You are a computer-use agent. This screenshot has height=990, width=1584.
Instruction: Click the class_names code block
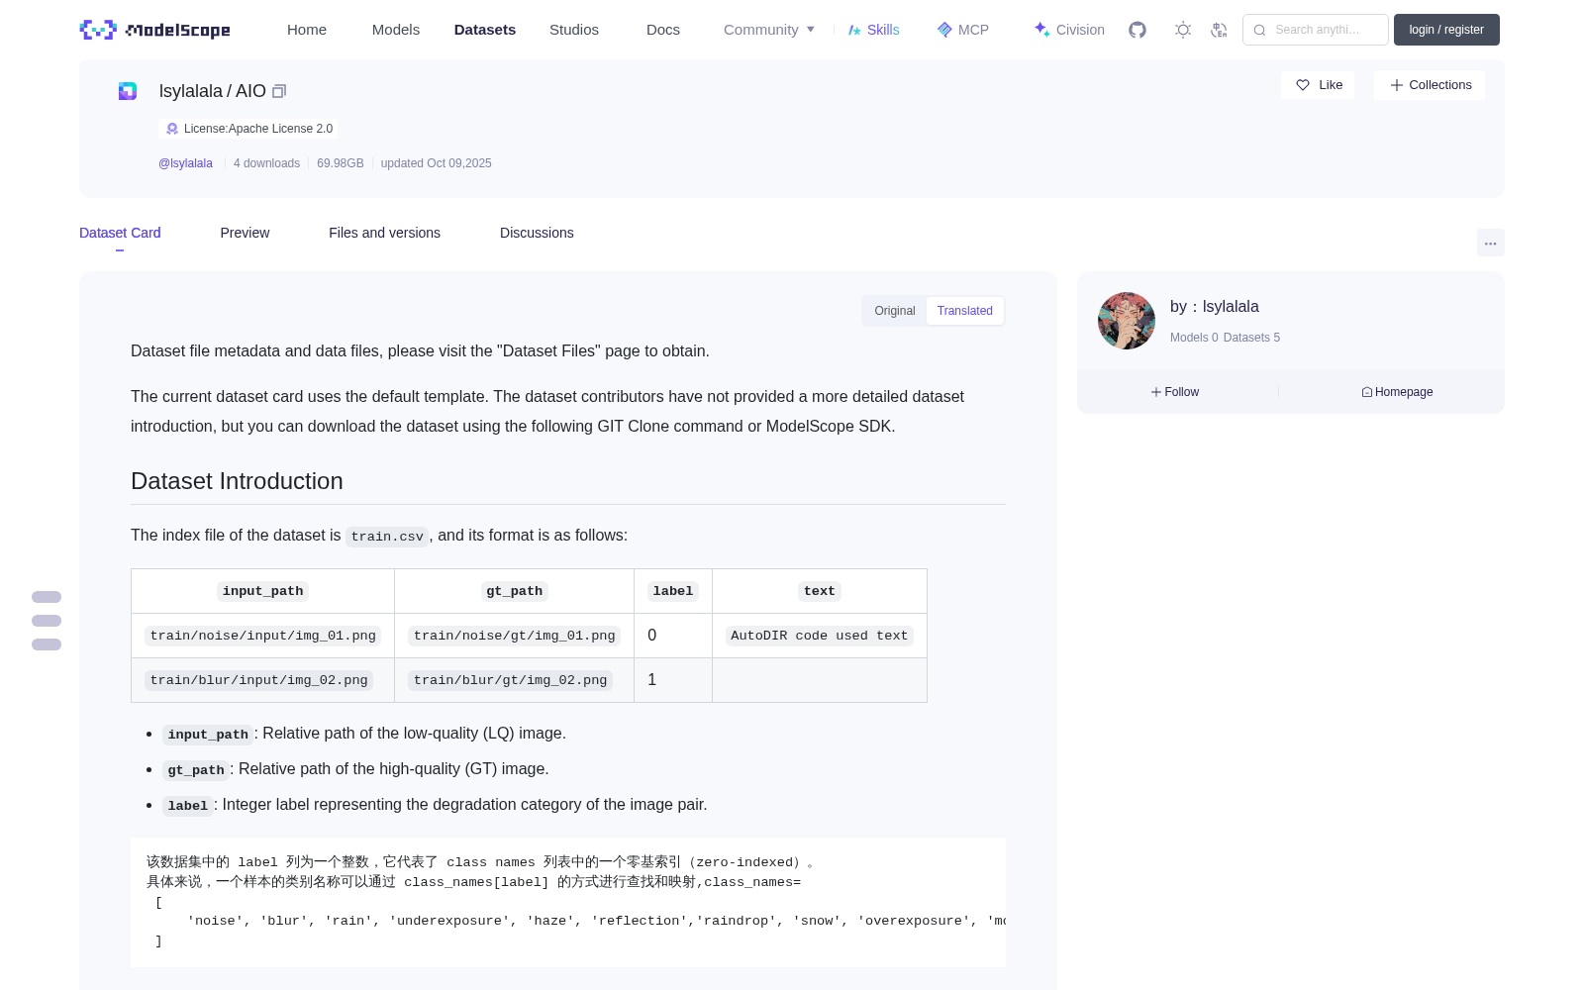[568, 902]
